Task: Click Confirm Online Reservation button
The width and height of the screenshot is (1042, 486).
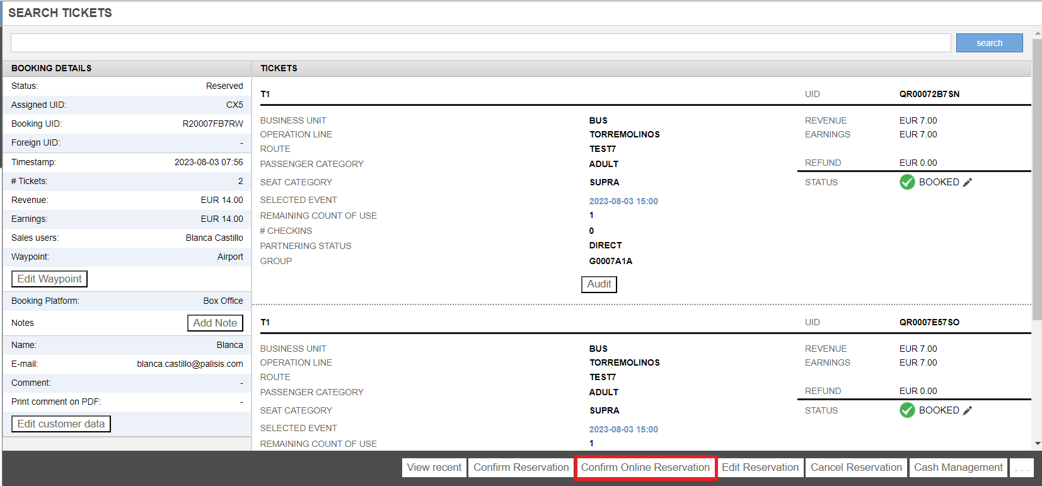Action: [x=645, y=468]
